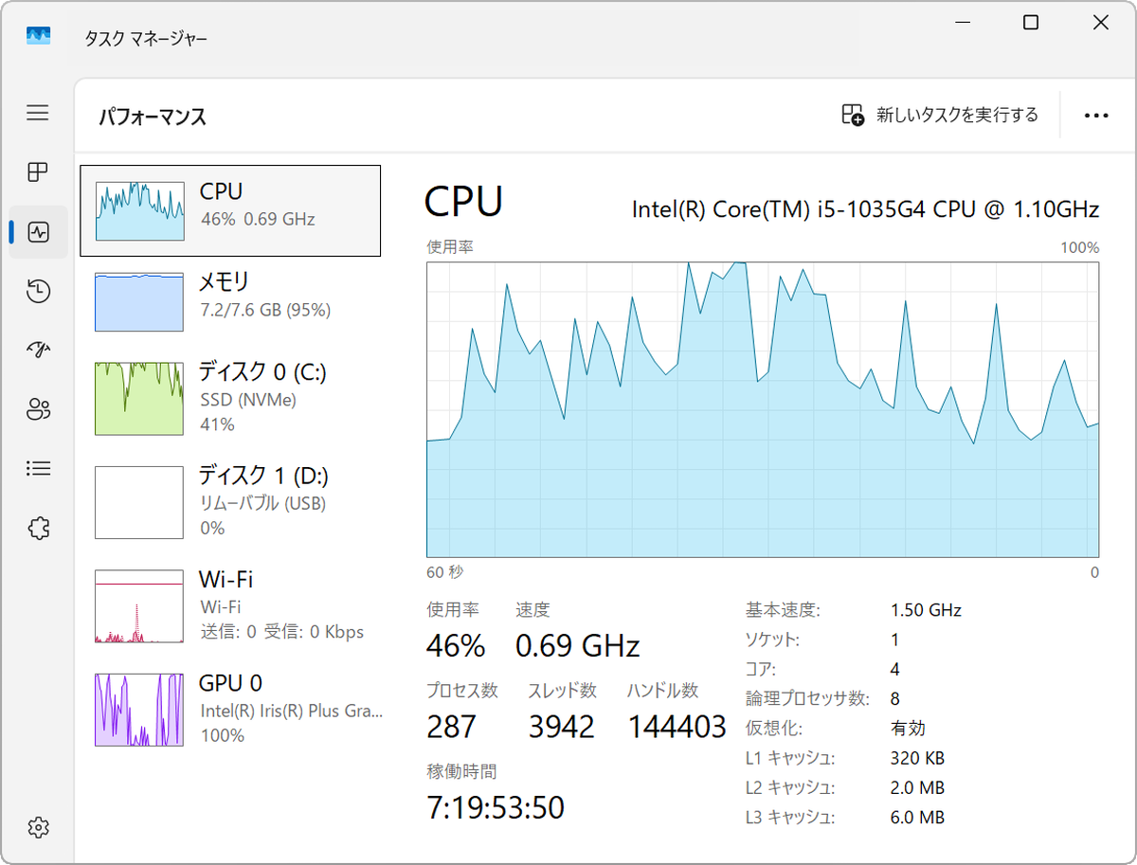Open the more options ellipsis menu
The width and height of the screenshot is (1137, 865).
[x=1095, y=115]
